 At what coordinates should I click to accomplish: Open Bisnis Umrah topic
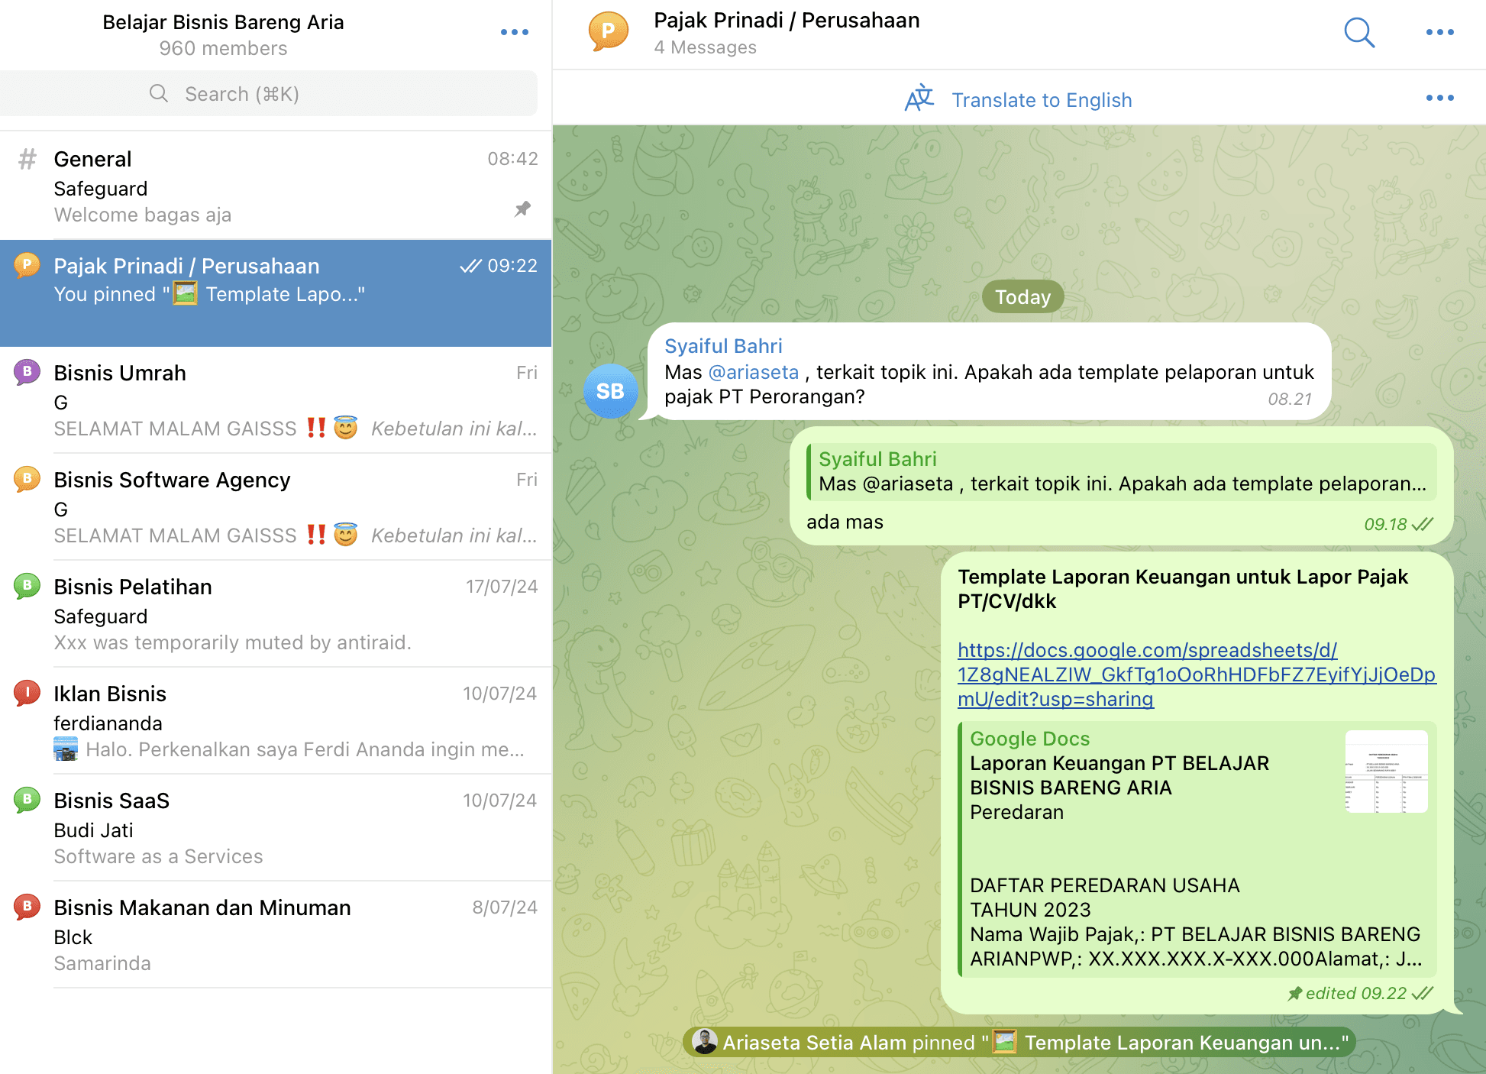pos(275,400)
